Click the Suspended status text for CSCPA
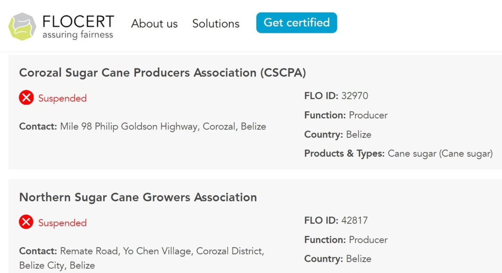The height and width of the screenshot is (273, 502). 63,98
